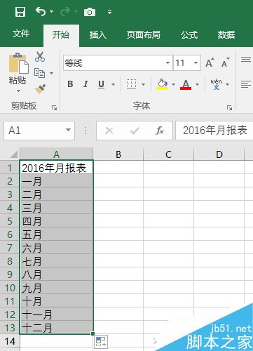Open the Undo history dropdown arrow

pyautogui.click(x=52, y=11)
